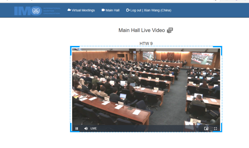Click the HTW 9 session title

(x=146, y=44)
